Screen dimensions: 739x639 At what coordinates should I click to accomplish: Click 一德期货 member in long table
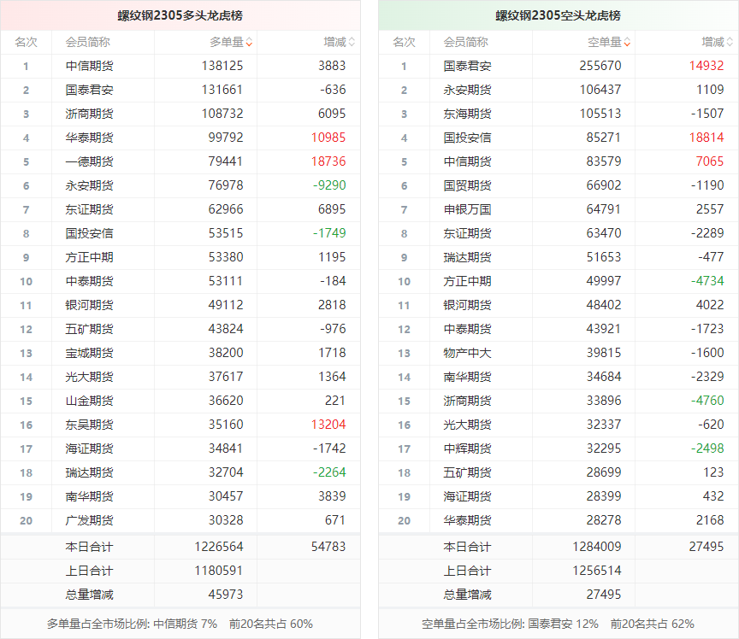(x=89, y=161)
